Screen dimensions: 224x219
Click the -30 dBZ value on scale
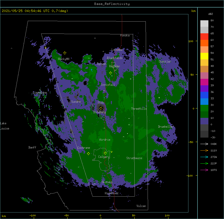tap(213, 137)
